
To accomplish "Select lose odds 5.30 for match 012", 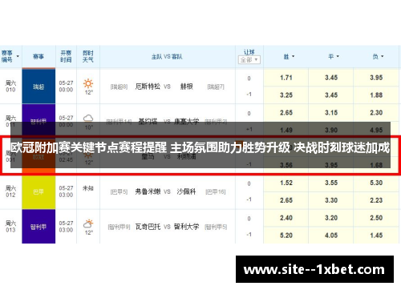I will coord(376,183).
